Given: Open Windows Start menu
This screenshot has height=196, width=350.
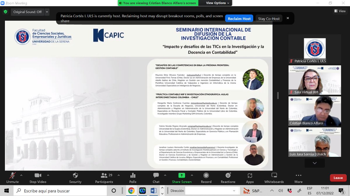Looking at the screenshot, I should coord(6,191).
